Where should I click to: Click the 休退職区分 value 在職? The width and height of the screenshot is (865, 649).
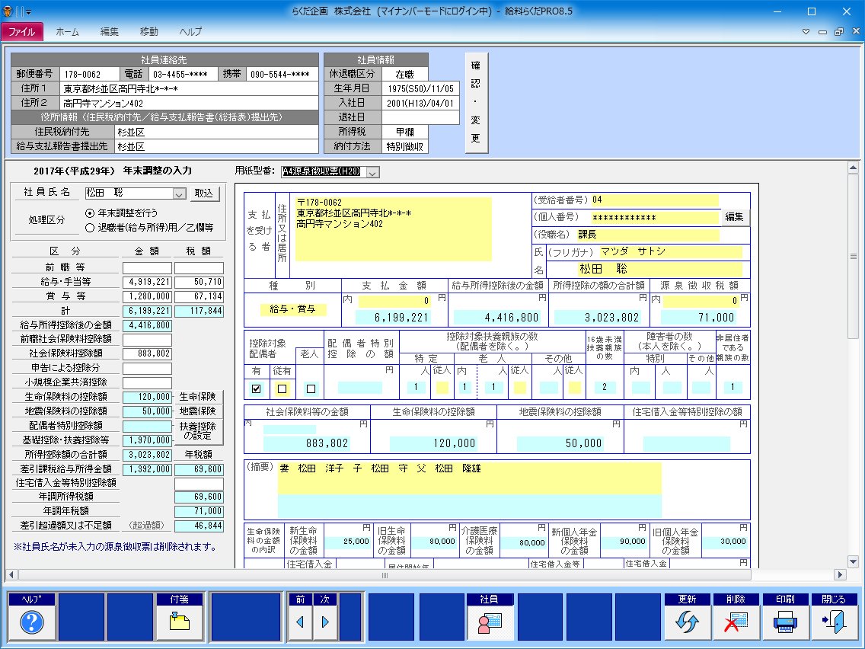tap(405, 74)
